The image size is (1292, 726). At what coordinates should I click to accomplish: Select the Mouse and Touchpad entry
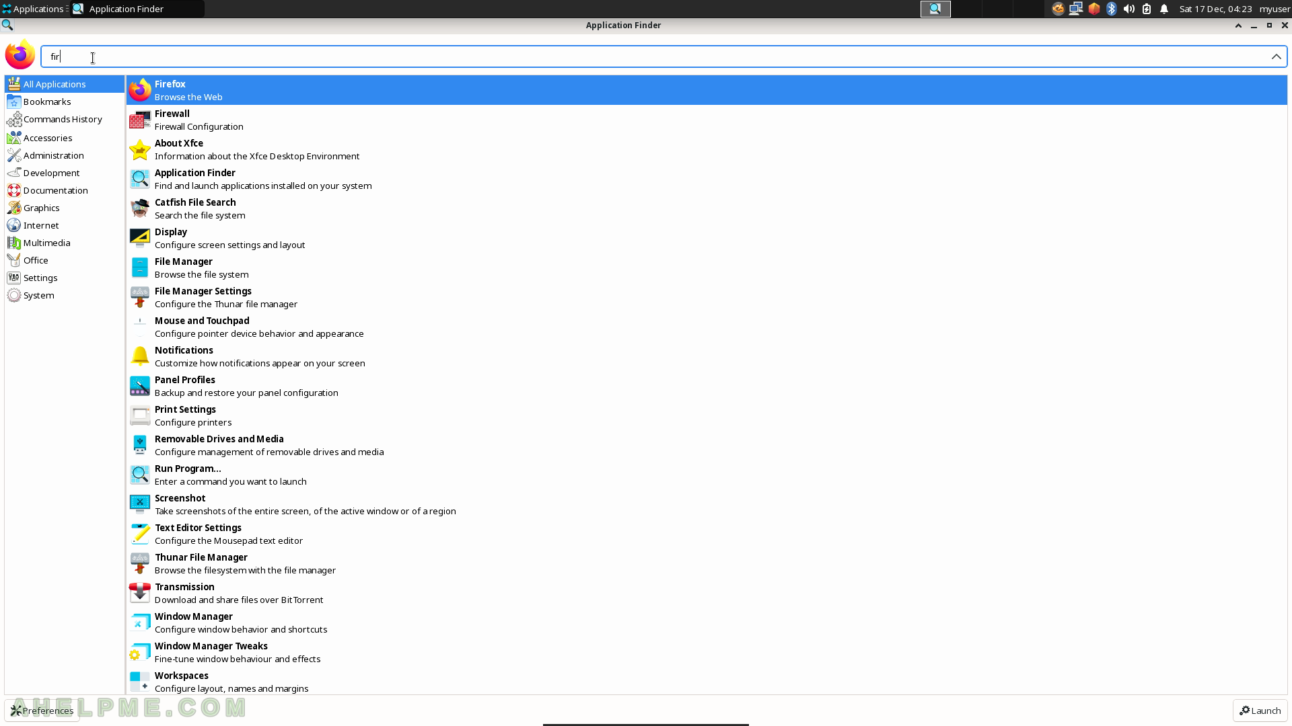(x=707, y=327)
